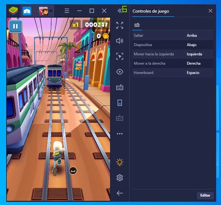The height and width of the screenshot is (205, 221).
Task: Click the coin counter in game
Action: point(103,36)
